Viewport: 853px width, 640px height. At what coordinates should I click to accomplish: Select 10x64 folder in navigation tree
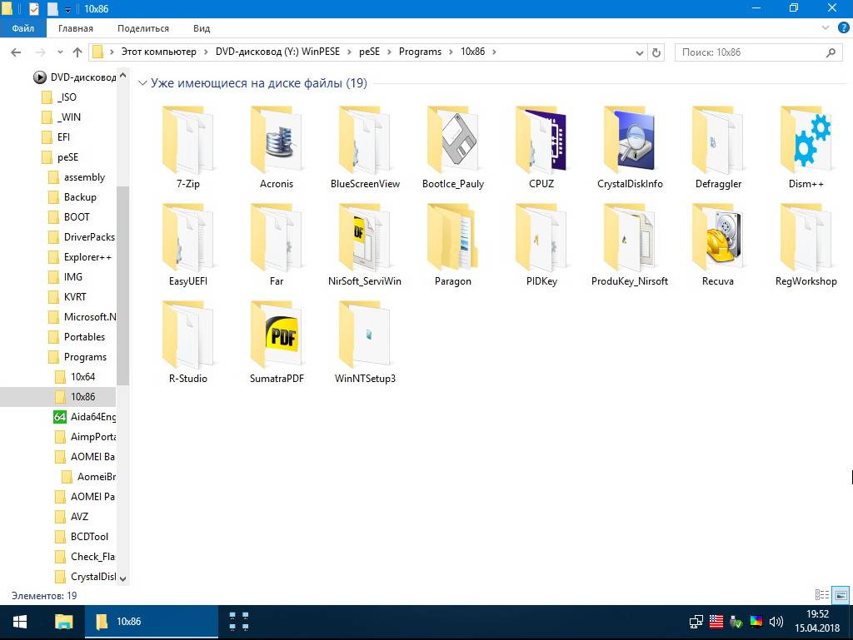(x=82, y=376)
